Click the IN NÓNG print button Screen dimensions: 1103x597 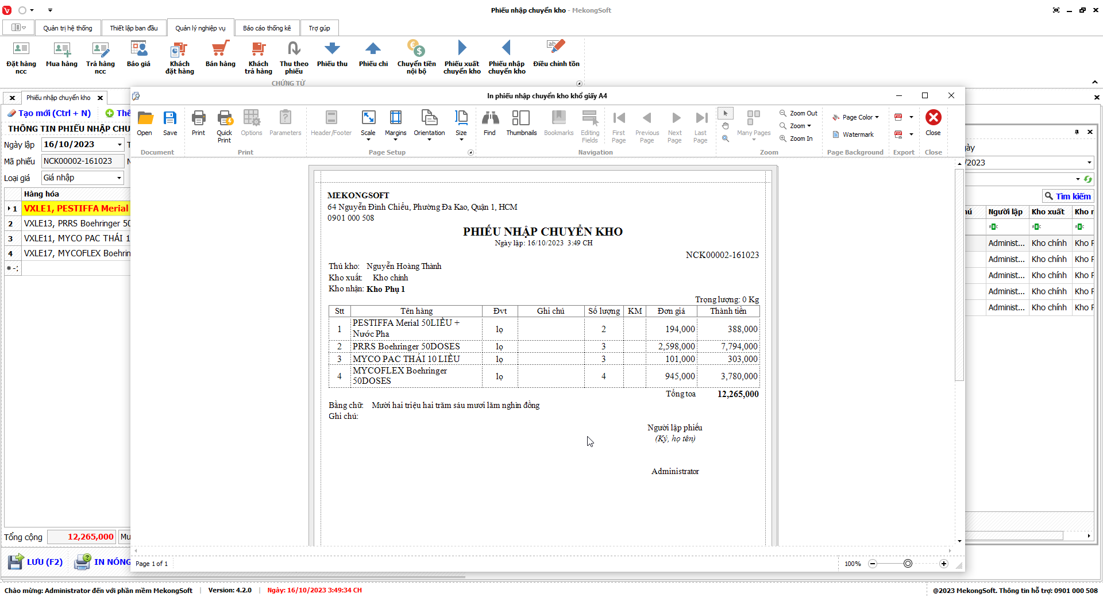(103, 562)
